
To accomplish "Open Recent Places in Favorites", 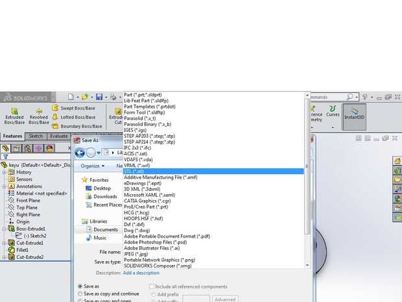I will pos(104,205).
